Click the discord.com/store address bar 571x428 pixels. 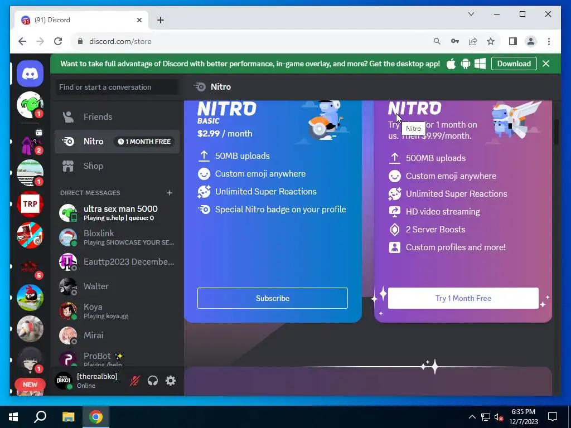(x=251, y=41)
